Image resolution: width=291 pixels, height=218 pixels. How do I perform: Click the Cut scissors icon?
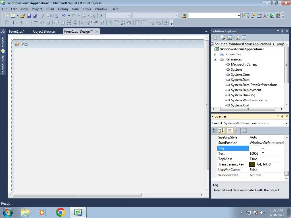click(x=43, y=16)
